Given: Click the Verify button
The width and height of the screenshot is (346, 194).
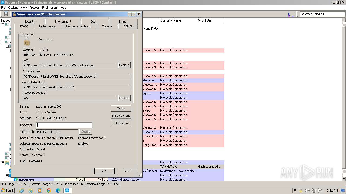Looking at the screenshot, I should pyautogui.click(x=121, y=108).
